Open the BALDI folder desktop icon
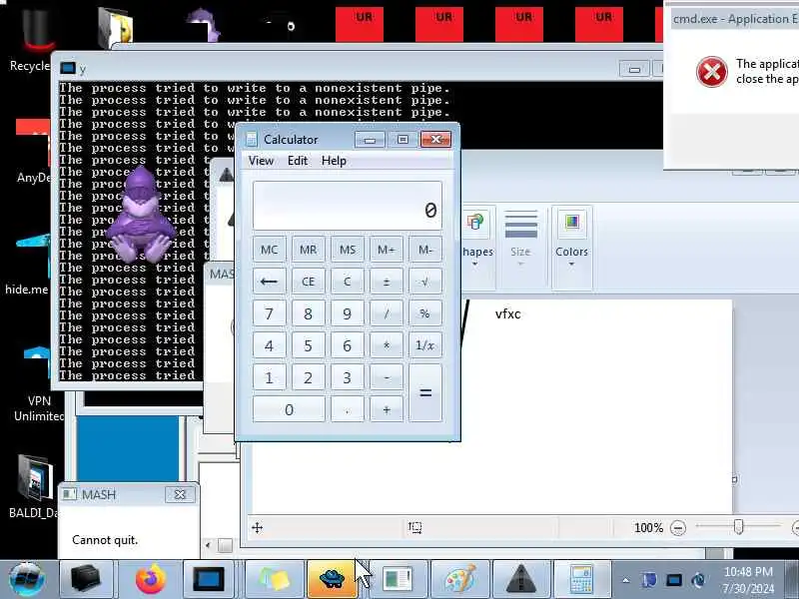The height and width of the screenshot is (599, 799). tap(34, 486)
